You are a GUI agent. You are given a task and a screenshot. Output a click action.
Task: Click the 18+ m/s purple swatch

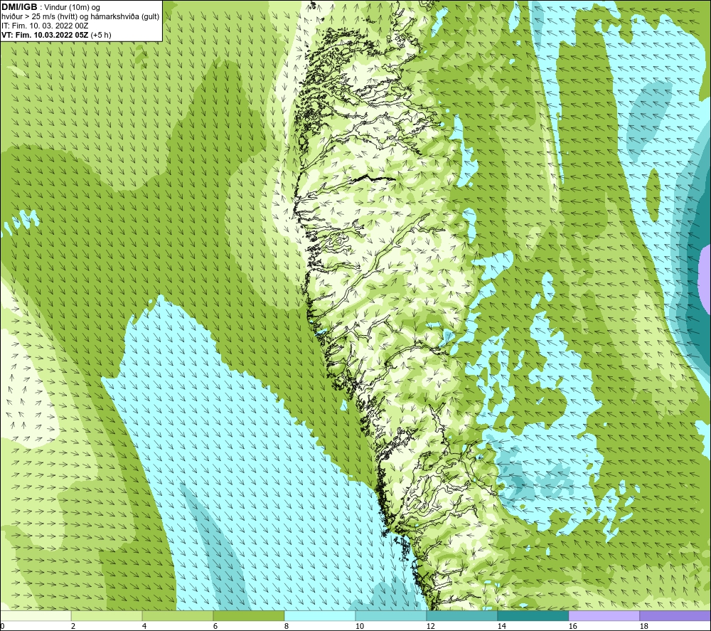[675, 615]
